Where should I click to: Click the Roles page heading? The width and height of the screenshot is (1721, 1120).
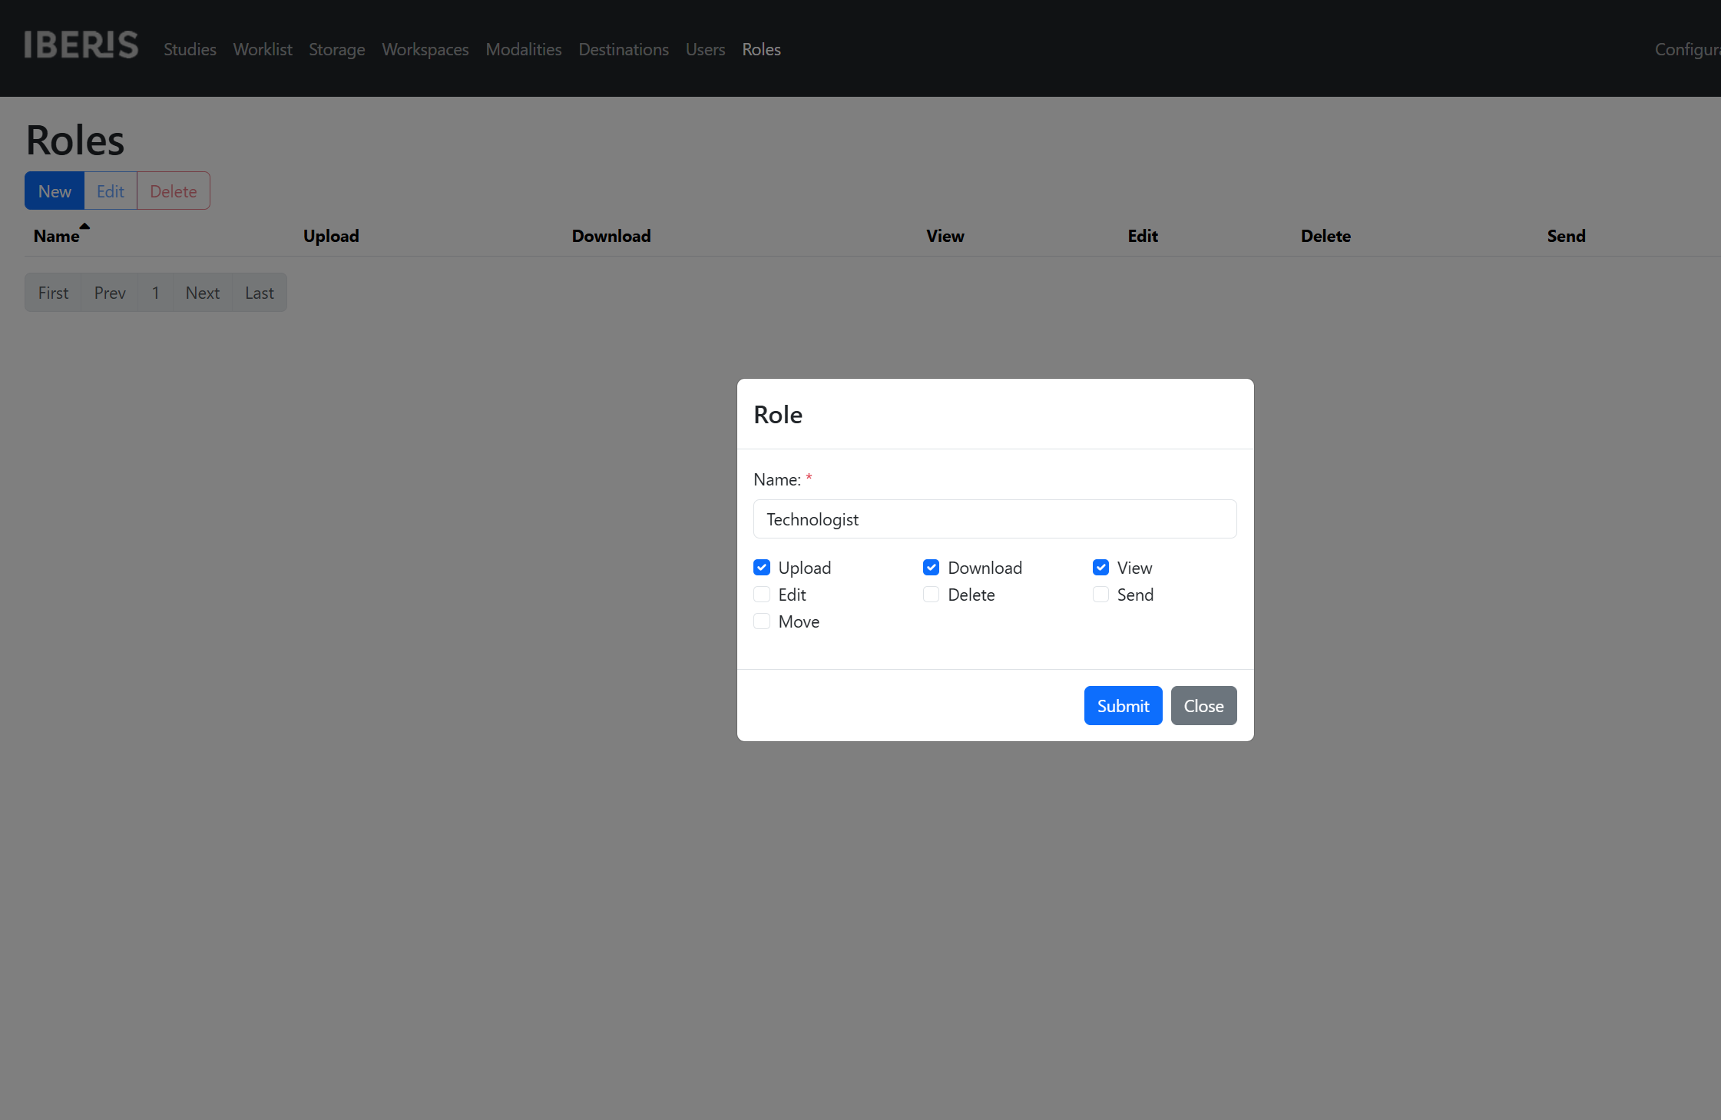[x=75, y=141]
